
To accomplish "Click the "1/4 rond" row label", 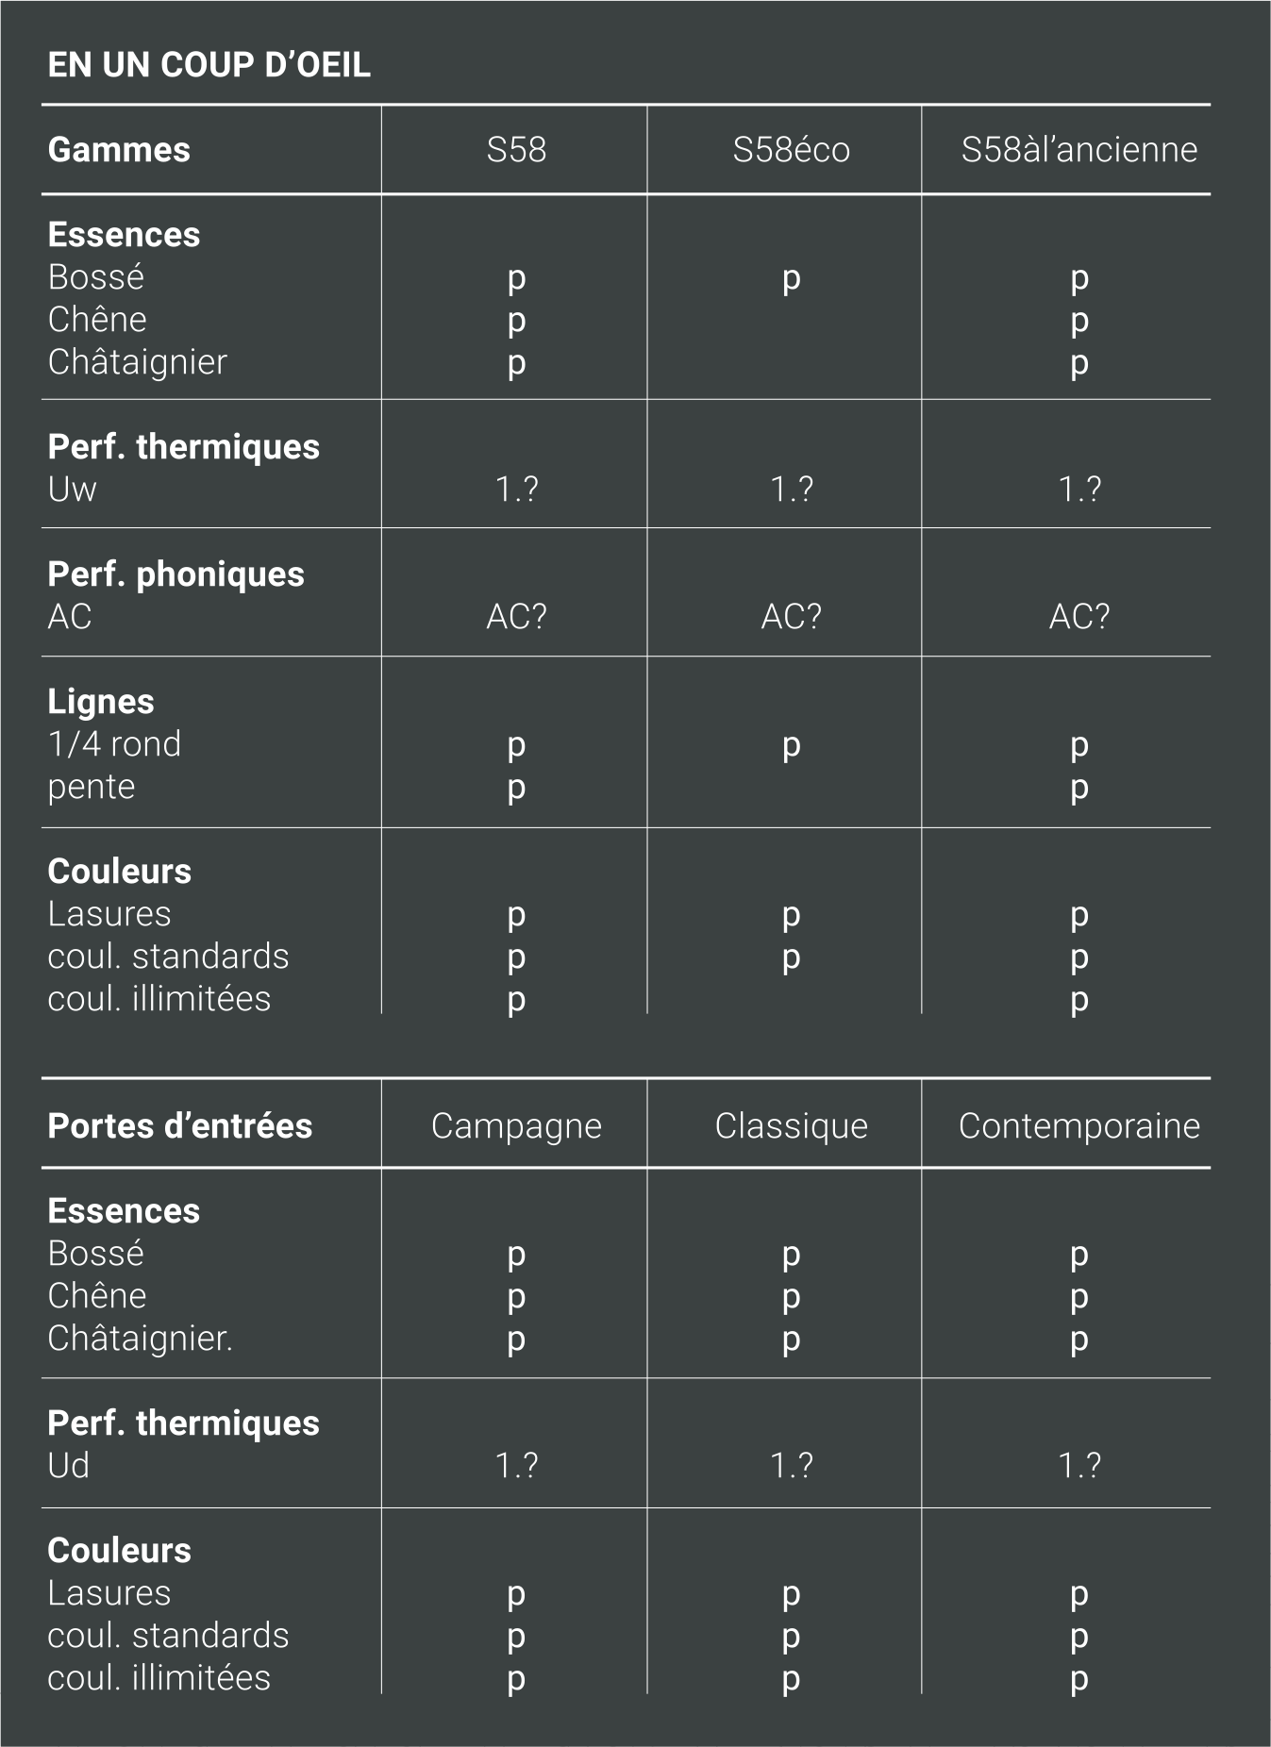I will point(114,744).
